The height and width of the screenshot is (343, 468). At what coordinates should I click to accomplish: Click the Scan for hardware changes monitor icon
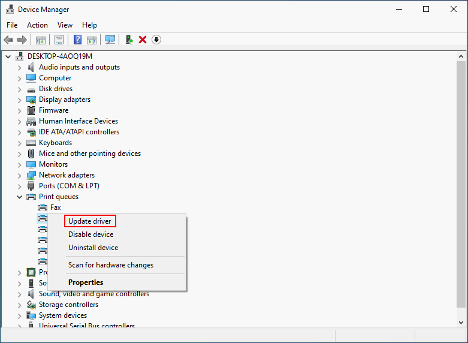tap(110, 40)
